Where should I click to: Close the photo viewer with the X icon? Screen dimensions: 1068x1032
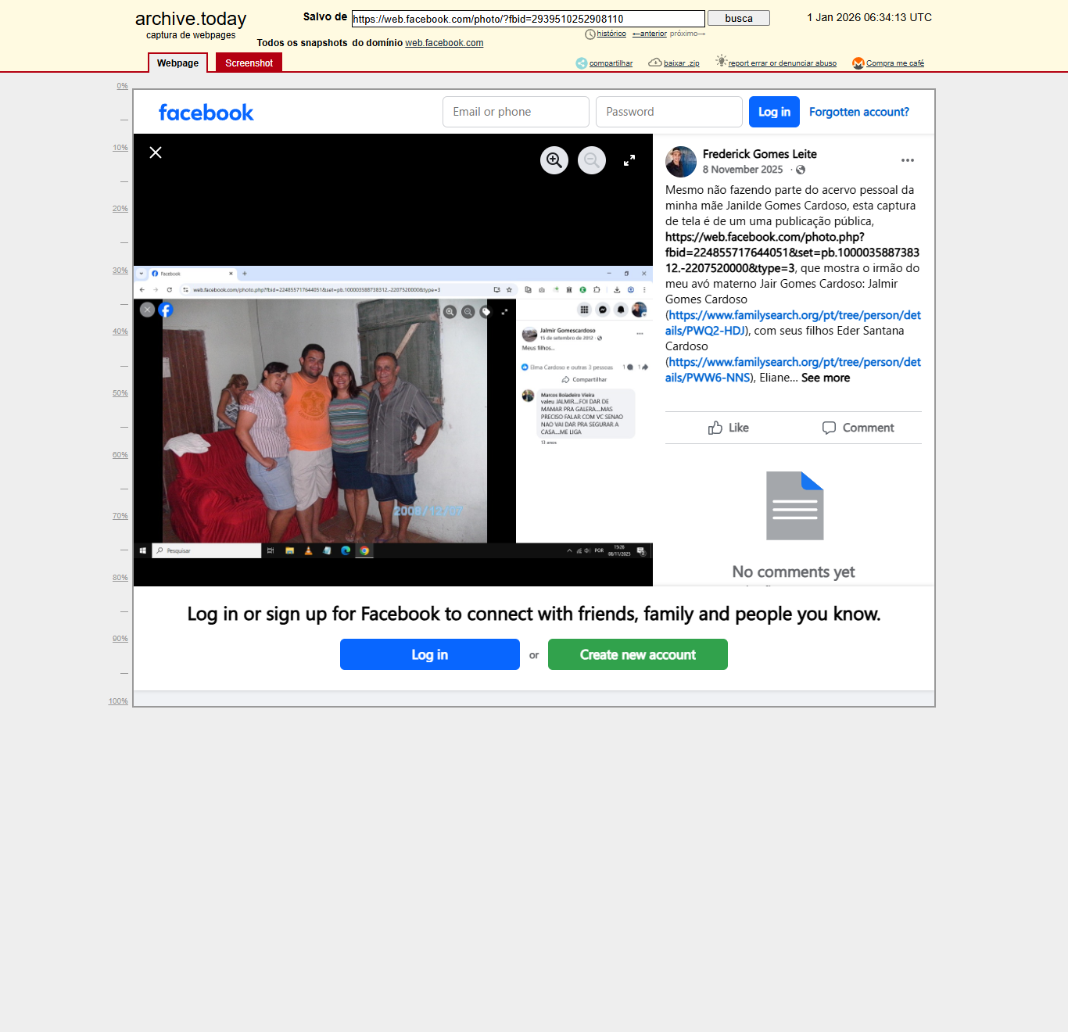(156, 152)
